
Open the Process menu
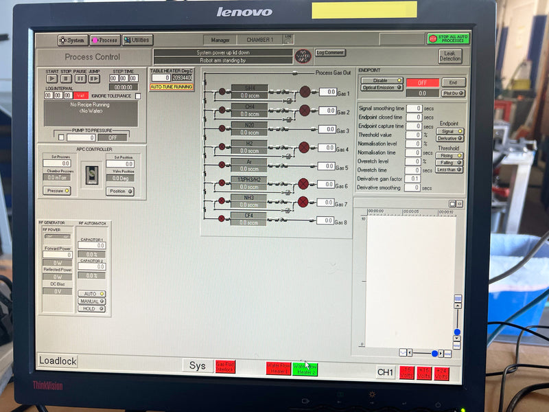(105, 41)
